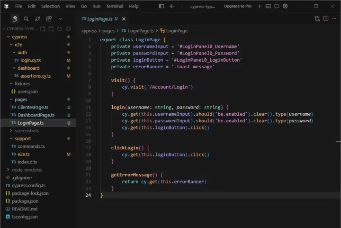
Task: Open the Edit menu
Action: tap(32, 6)
